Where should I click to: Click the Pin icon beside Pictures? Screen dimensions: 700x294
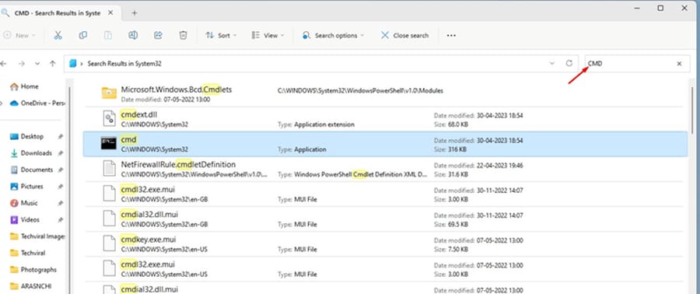60,187
